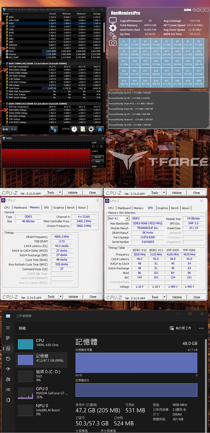Toggle middle small checkbox in VDD2 graph window

pyautogui.click(x=97, y=146)
